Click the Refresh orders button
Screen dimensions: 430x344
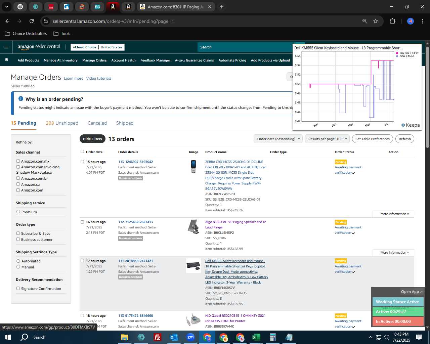(x=404, y=139)
